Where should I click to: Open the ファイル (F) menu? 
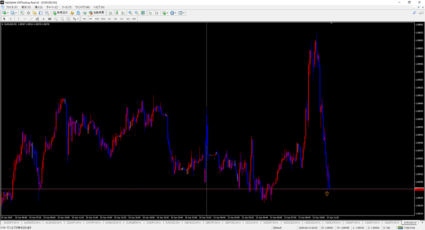point(12,7)
